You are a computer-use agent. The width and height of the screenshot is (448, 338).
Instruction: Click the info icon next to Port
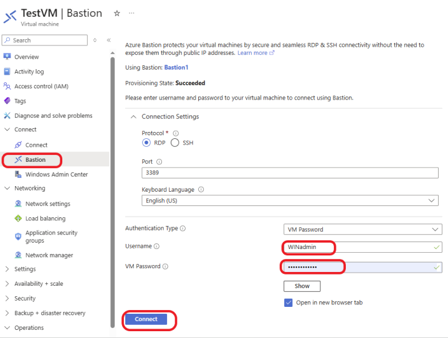pos(159,162)
